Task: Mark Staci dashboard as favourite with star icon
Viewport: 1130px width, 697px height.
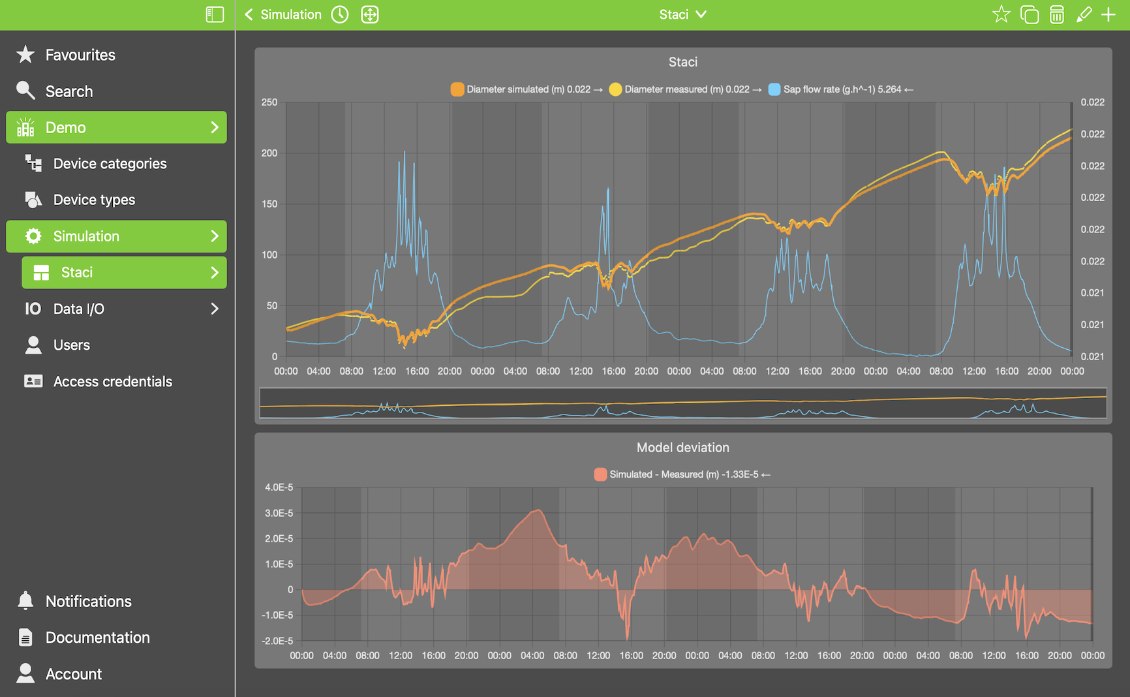Action: (1001, 14)
